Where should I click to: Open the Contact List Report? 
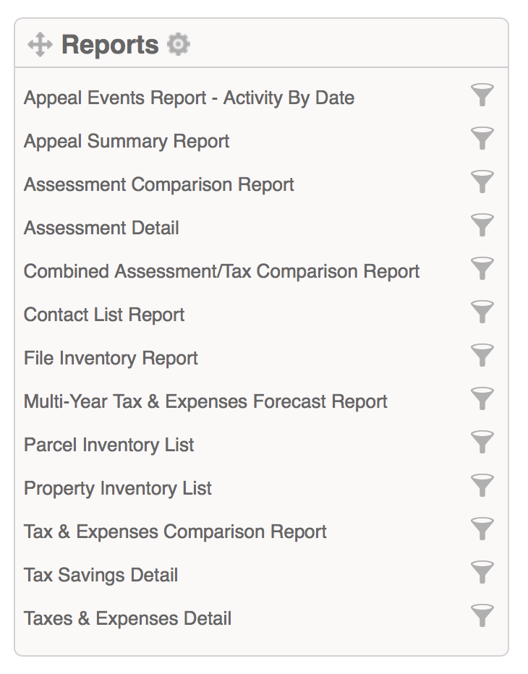pyautogui.click(x=104, y=315)
